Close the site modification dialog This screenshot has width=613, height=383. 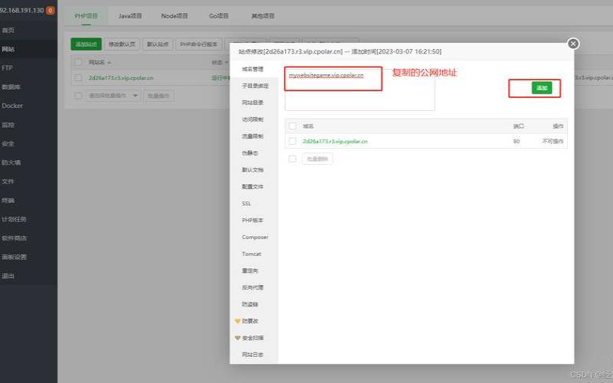572,44
